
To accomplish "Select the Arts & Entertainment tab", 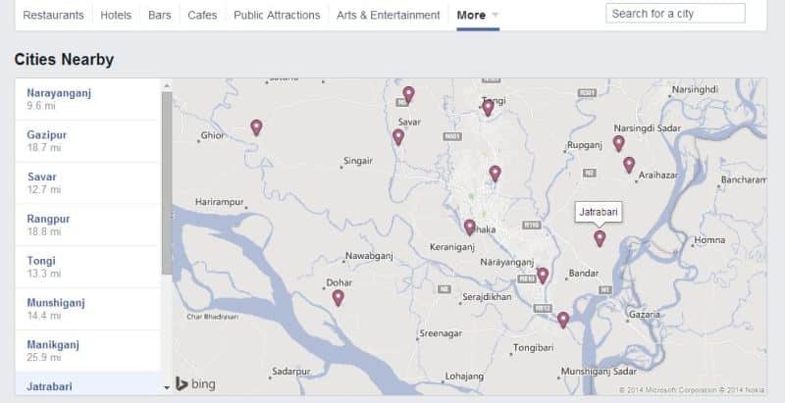I will pyautogui.click(x=388, y=16).
